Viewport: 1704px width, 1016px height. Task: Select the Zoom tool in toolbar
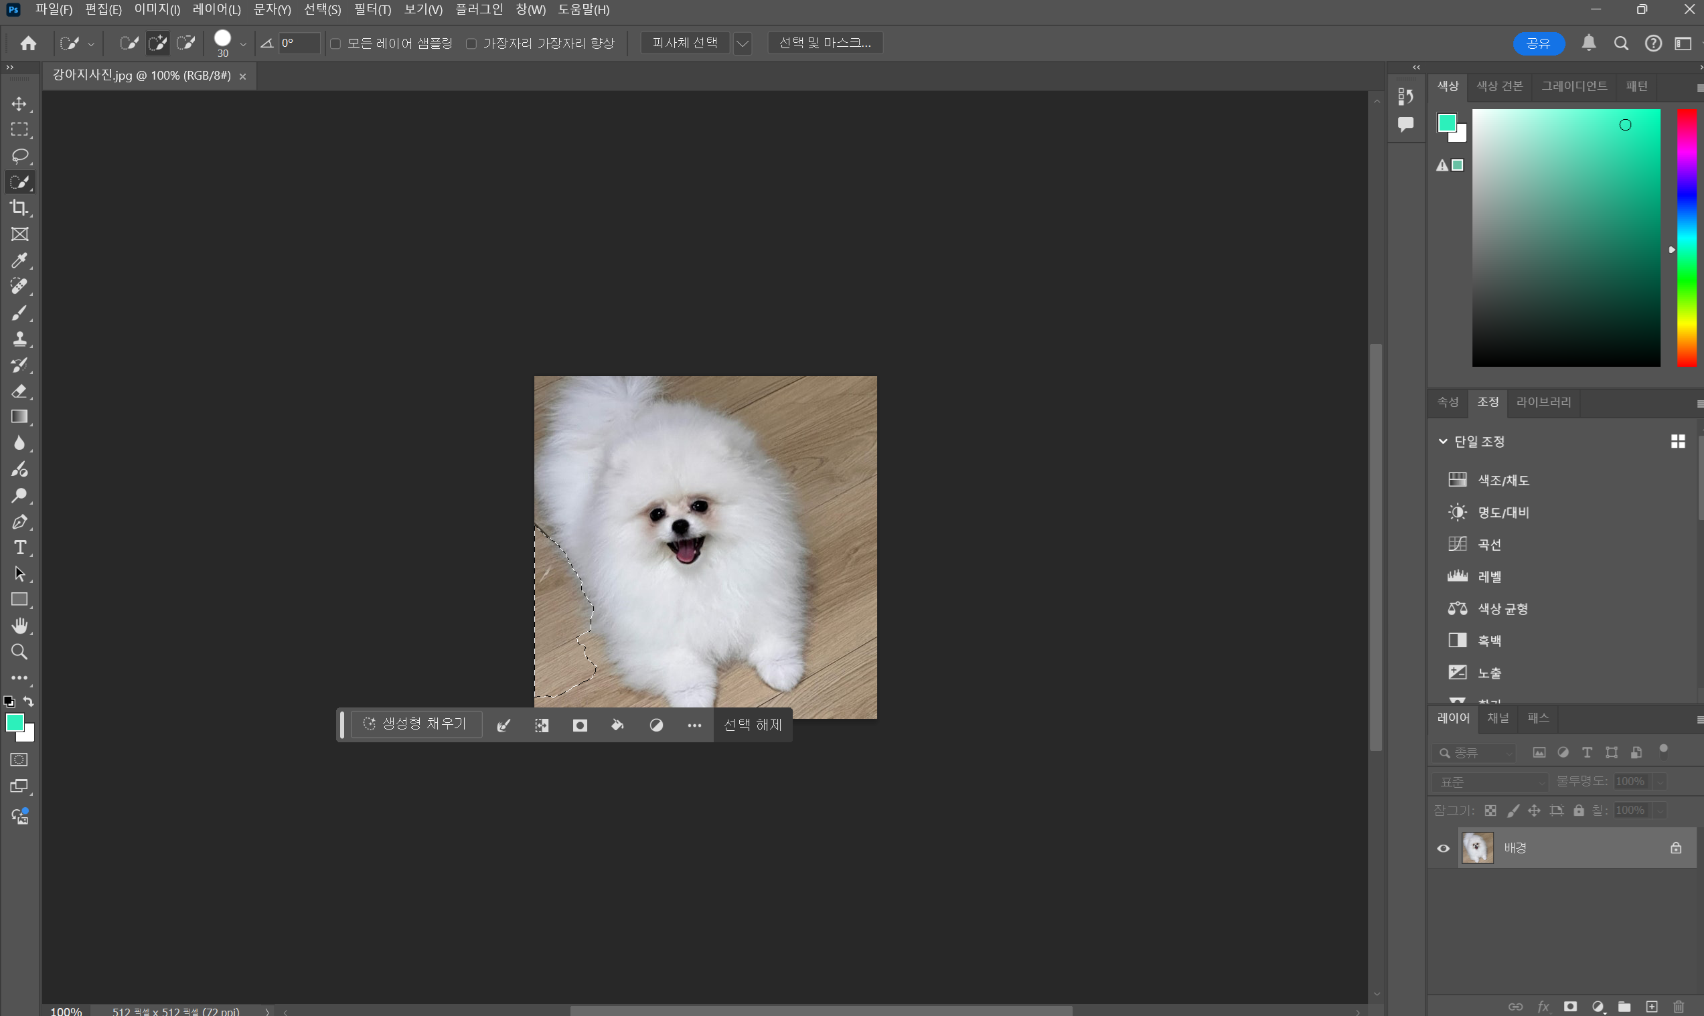coord(19,652)
